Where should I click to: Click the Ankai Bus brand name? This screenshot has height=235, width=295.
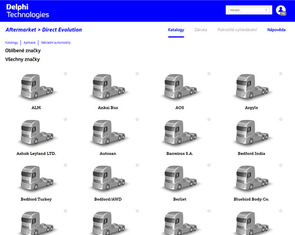[x=108, y=108]
